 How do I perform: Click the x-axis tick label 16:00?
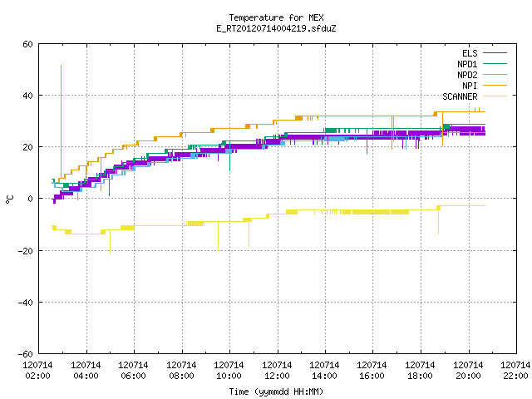pyautogui.click(x=372, y=376)
